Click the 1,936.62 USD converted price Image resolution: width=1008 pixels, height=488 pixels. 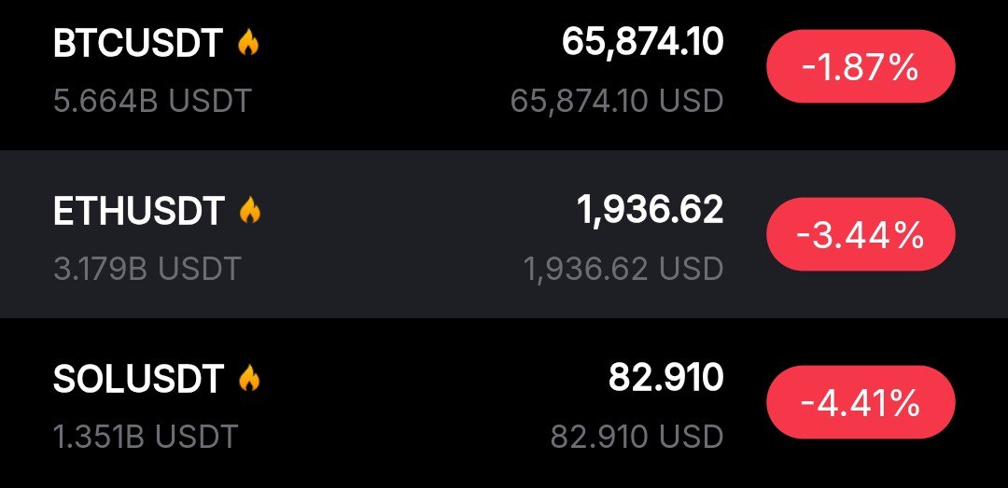click(623, 269)
